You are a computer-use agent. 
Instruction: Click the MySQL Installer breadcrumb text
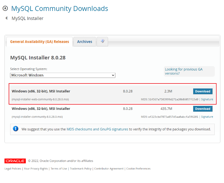[x=27, y=18]
